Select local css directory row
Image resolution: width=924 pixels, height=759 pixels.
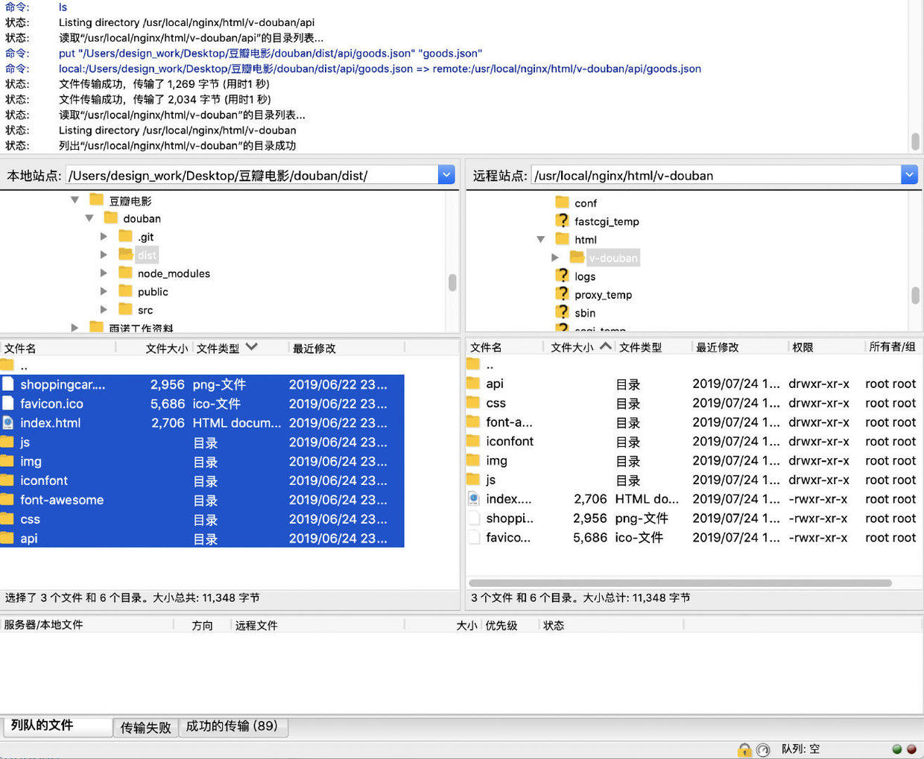(202, 519)
